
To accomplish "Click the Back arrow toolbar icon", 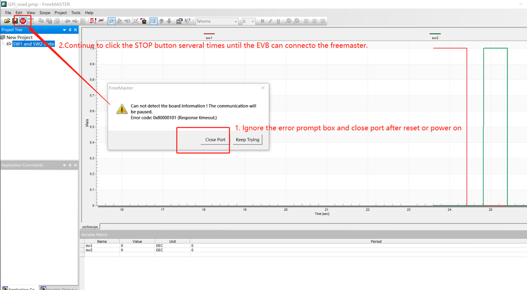I will 68,21.
